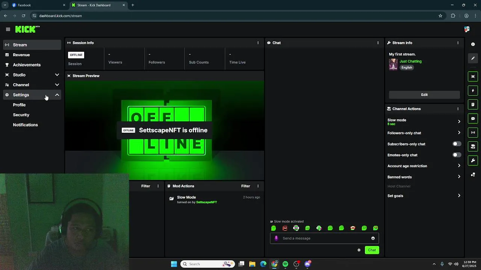481x270 pixels.
Task: Click the browser address bar URL
Action: coord(61,16)
